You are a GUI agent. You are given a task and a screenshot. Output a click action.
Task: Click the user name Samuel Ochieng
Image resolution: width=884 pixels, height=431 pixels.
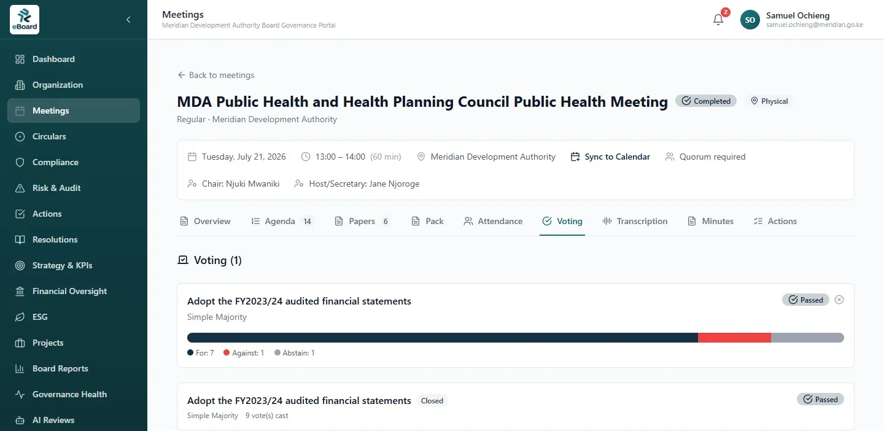point(797,15)
